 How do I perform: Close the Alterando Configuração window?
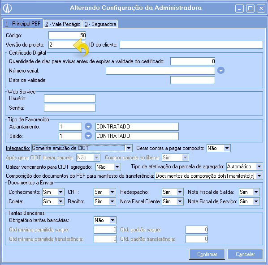pos(261,8)
